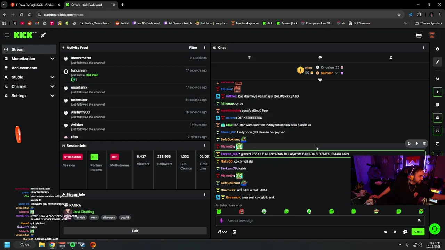Open the orange profile avatar in header
The width and height of the screenshot is (445, 250).
coord(432,35)
